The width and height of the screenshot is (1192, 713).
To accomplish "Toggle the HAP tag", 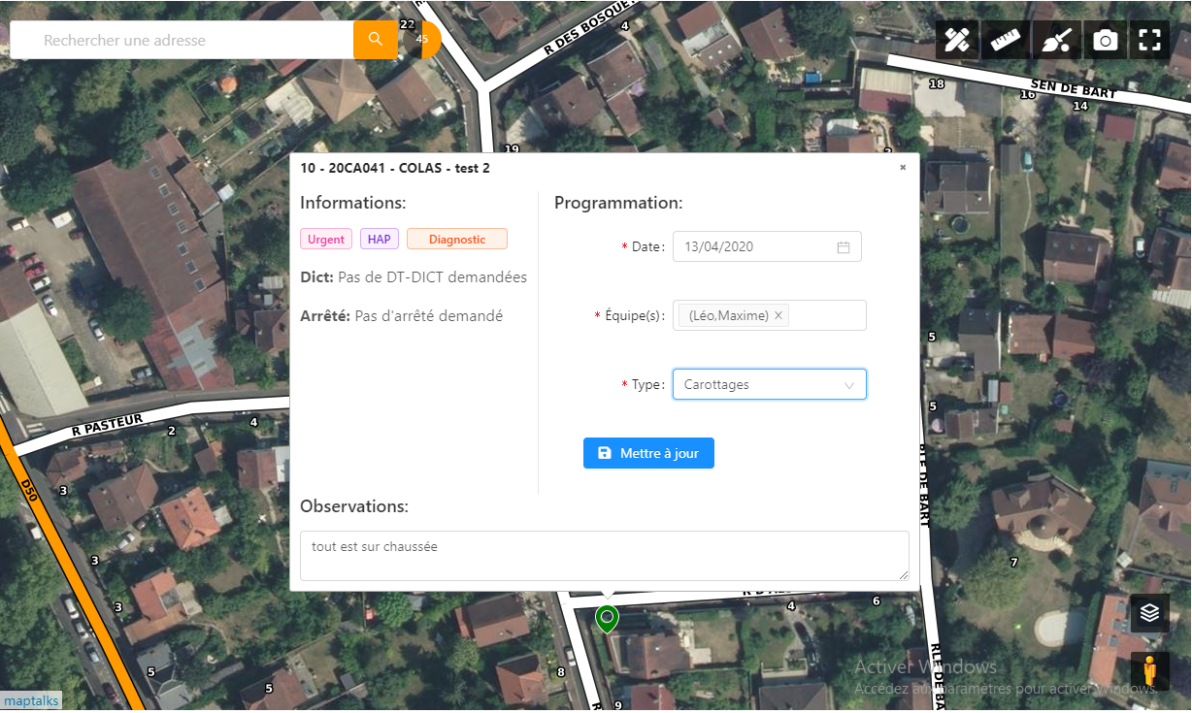I will pos(379,239).
